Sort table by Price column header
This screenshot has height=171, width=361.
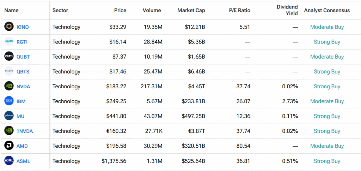(x=120, y=10)
